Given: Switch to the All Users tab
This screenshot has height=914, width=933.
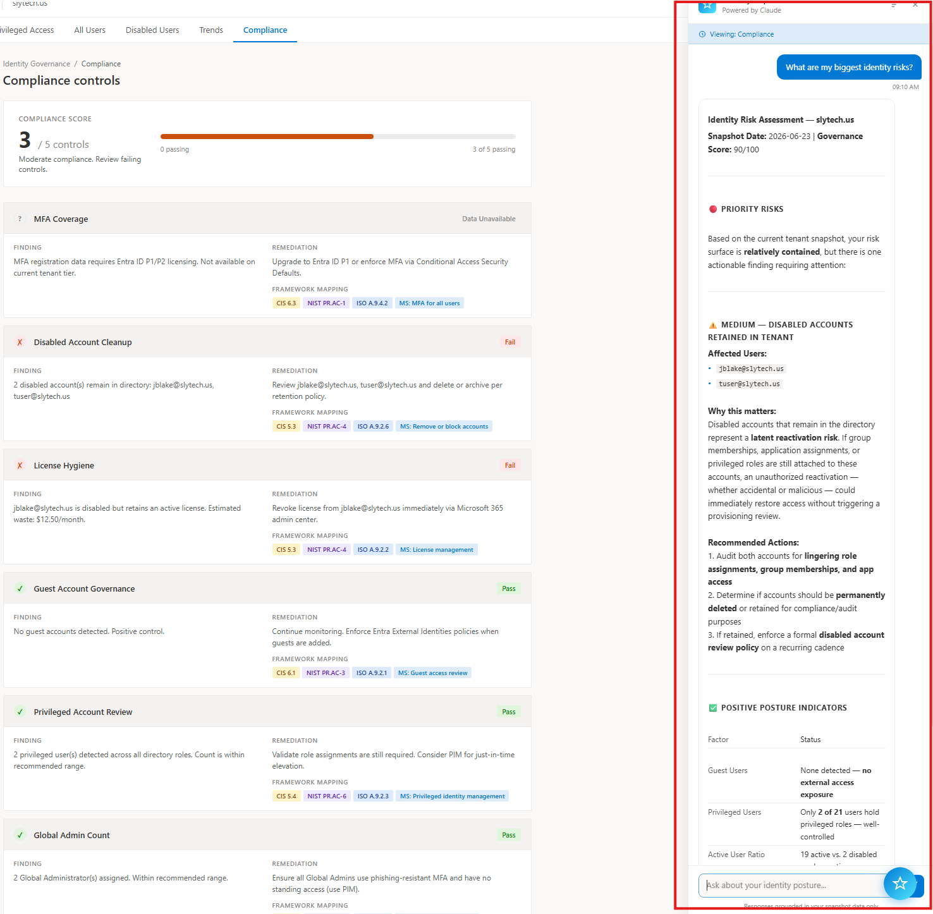Looking at the screenshot, I should pos(90,30).
